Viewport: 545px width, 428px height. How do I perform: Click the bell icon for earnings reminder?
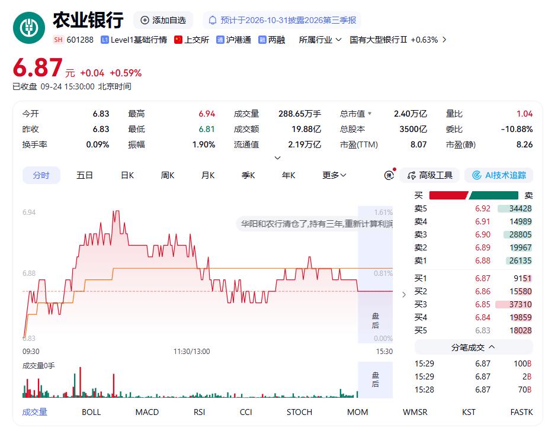(x=212, y=21)
